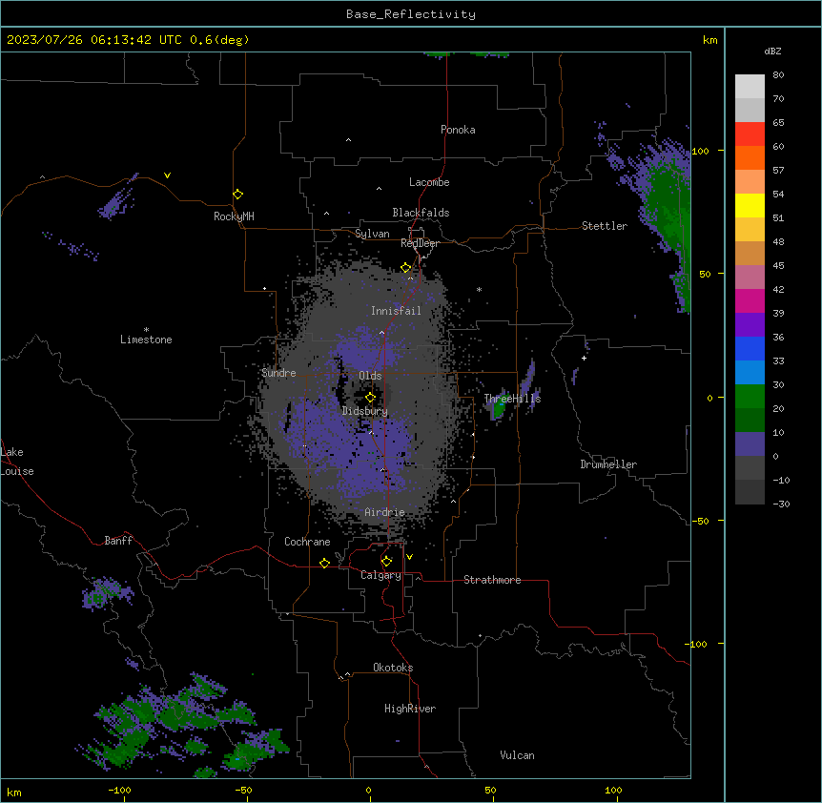Click the blue 36 dBZ legend swatch

coord(750,348)
